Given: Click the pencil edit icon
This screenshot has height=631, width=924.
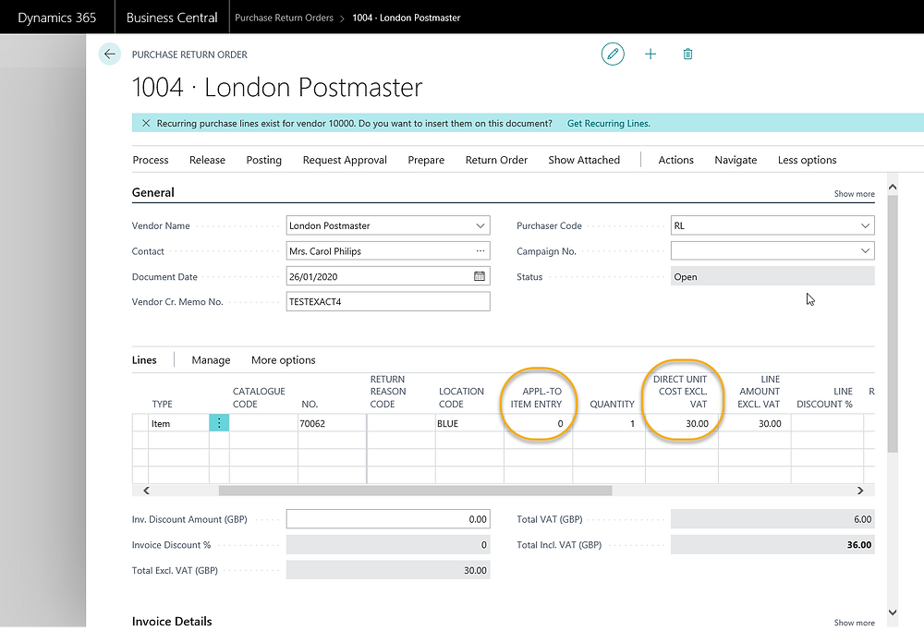Looking at the screenshot, I should (x=613, y=55).
